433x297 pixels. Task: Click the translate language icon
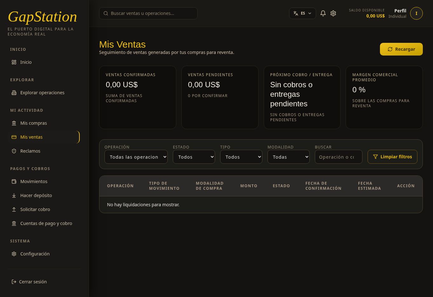point(296,13)
